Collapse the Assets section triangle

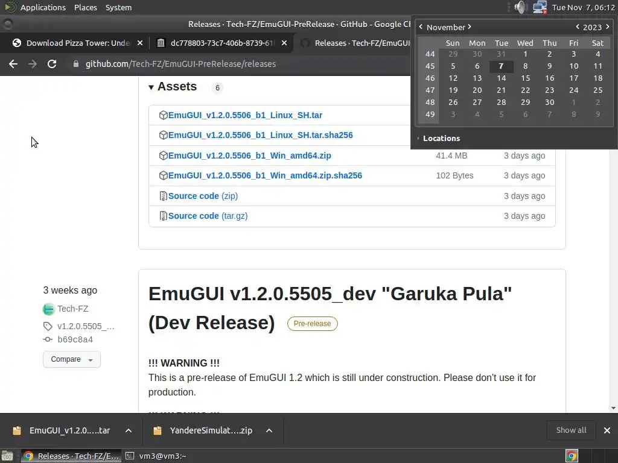[x=151, y=87]
